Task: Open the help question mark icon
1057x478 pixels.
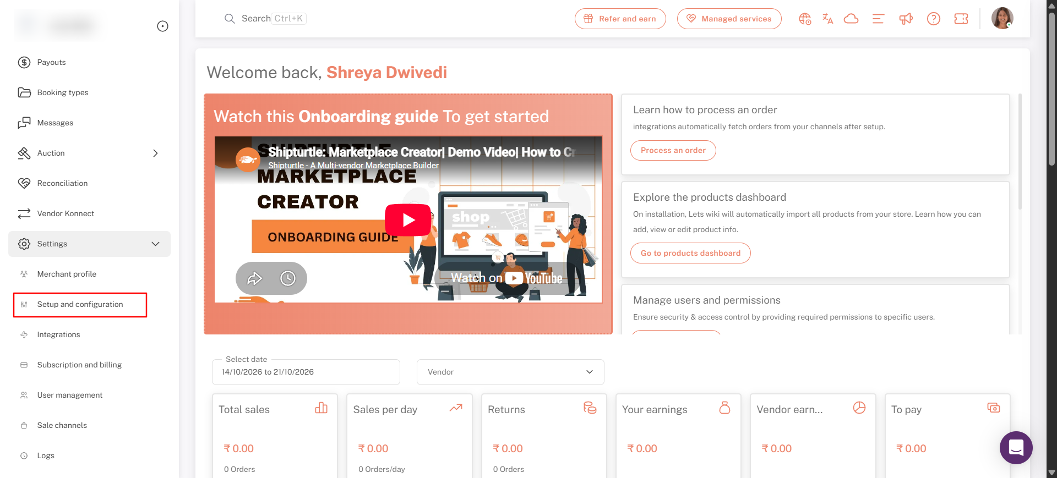Action: click(x=934, y=19)
